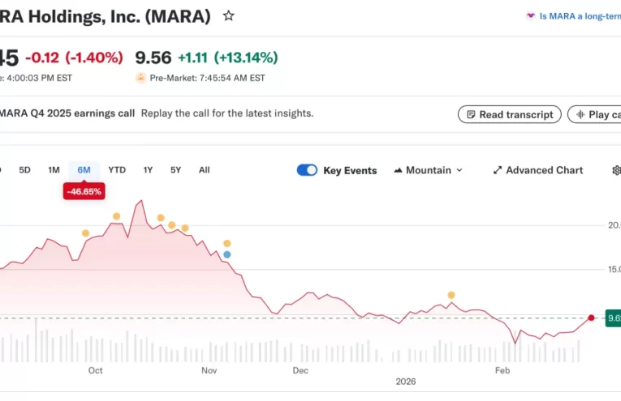Viewport: 621px width, 401px height.
Task: Open the Read transcript button
Action: pos(509,114)
